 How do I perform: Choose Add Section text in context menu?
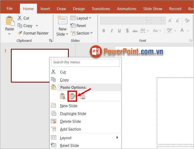[x=70, y=129]
